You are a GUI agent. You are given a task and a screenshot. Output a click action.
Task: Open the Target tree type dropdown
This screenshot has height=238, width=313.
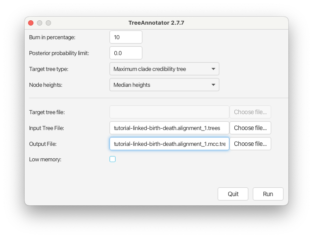coord(164,69)
